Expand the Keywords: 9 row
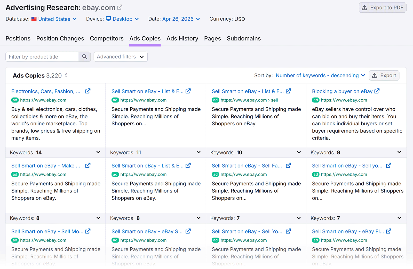The image size is (413, 269). coord(356,152)
